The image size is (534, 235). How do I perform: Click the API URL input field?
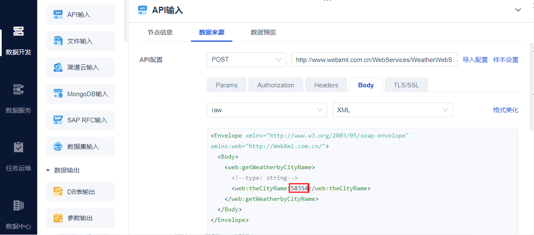[374, 60]
